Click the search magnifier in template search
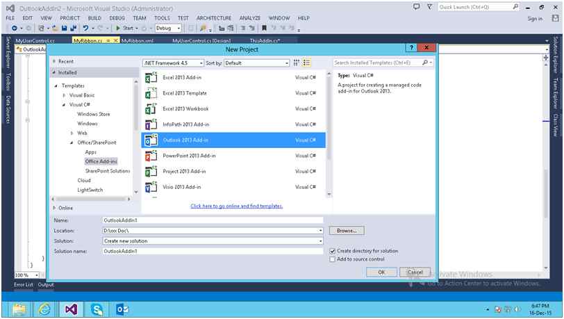This screenshot has height=319, width=564. [x=425, y=63]
